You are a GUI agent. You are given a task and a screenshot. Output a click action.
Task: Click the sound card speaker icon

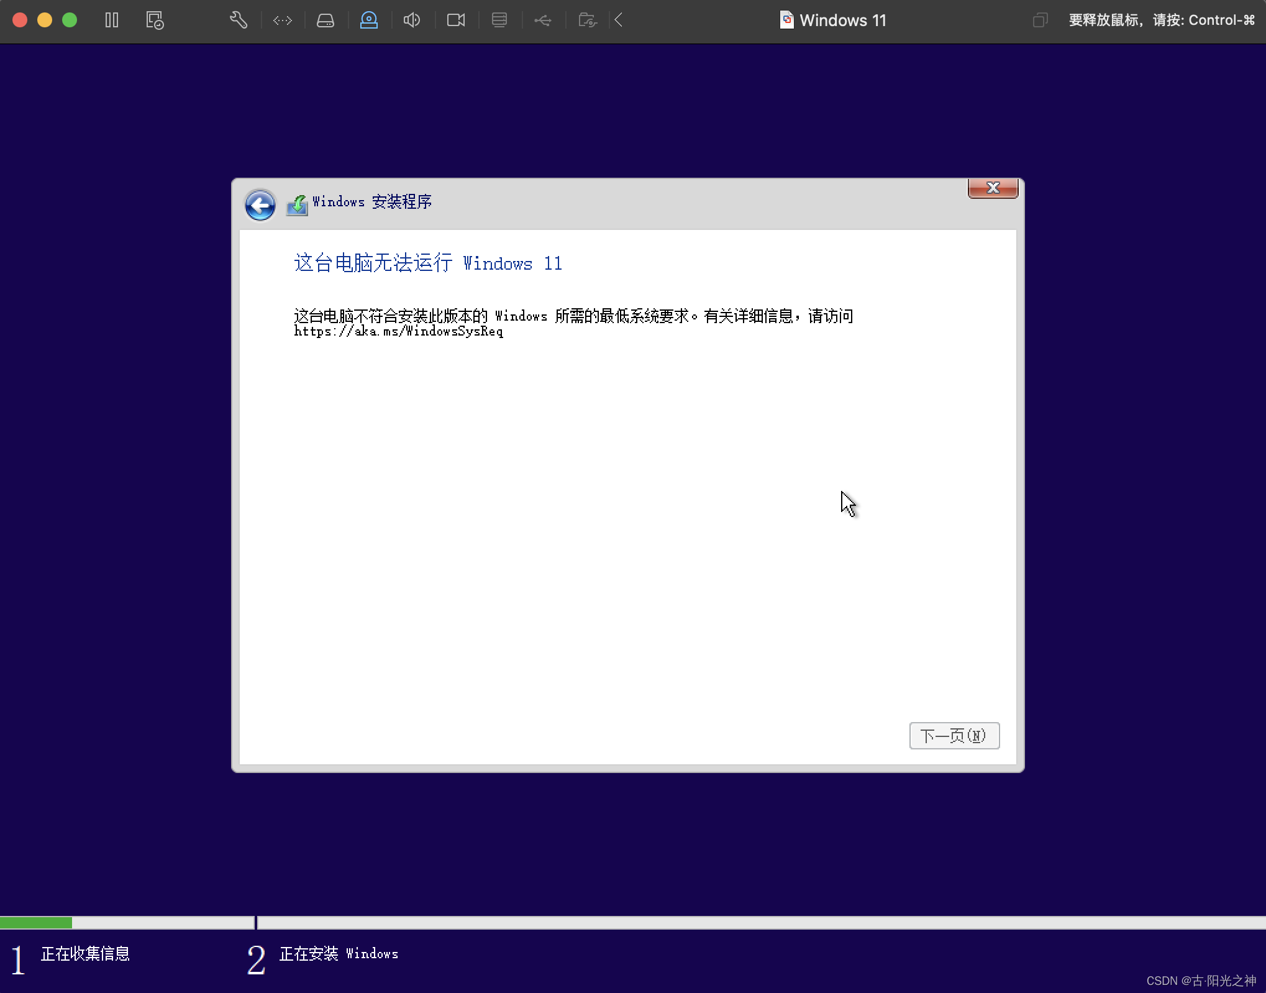412,21
